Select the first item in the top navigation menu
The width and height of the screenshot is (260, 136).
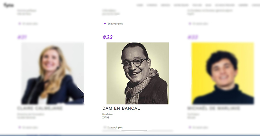[x=140, y=5]
